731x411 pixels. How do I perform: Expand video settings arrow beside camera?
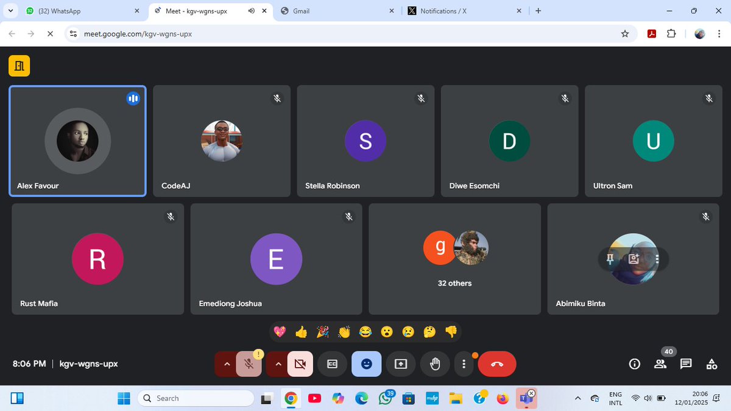pyautogui.click(x=278, y=364)
